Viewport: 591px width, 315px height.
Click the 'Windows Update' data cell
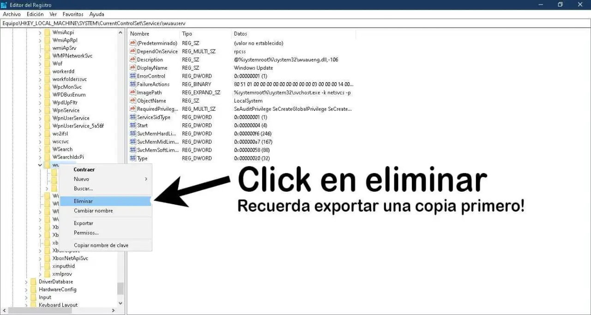pyautogui.click(x=253, y=68)
